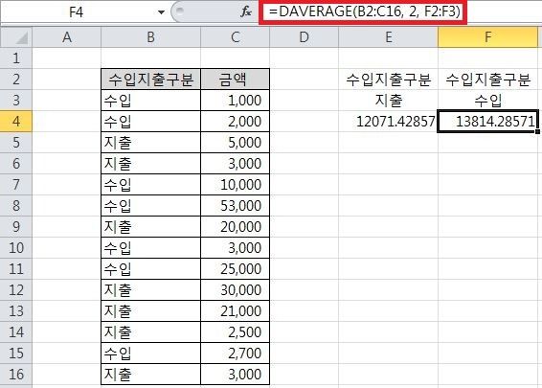Select row 15 header

click(x=16, y=354)
